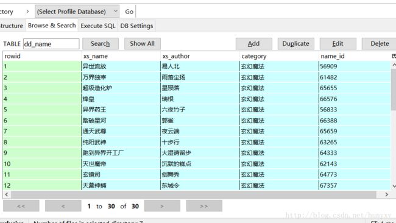Select name_id cell 65655
This screenshot has width=396, height=223.
pyautogui.click(x=355, y=88)
